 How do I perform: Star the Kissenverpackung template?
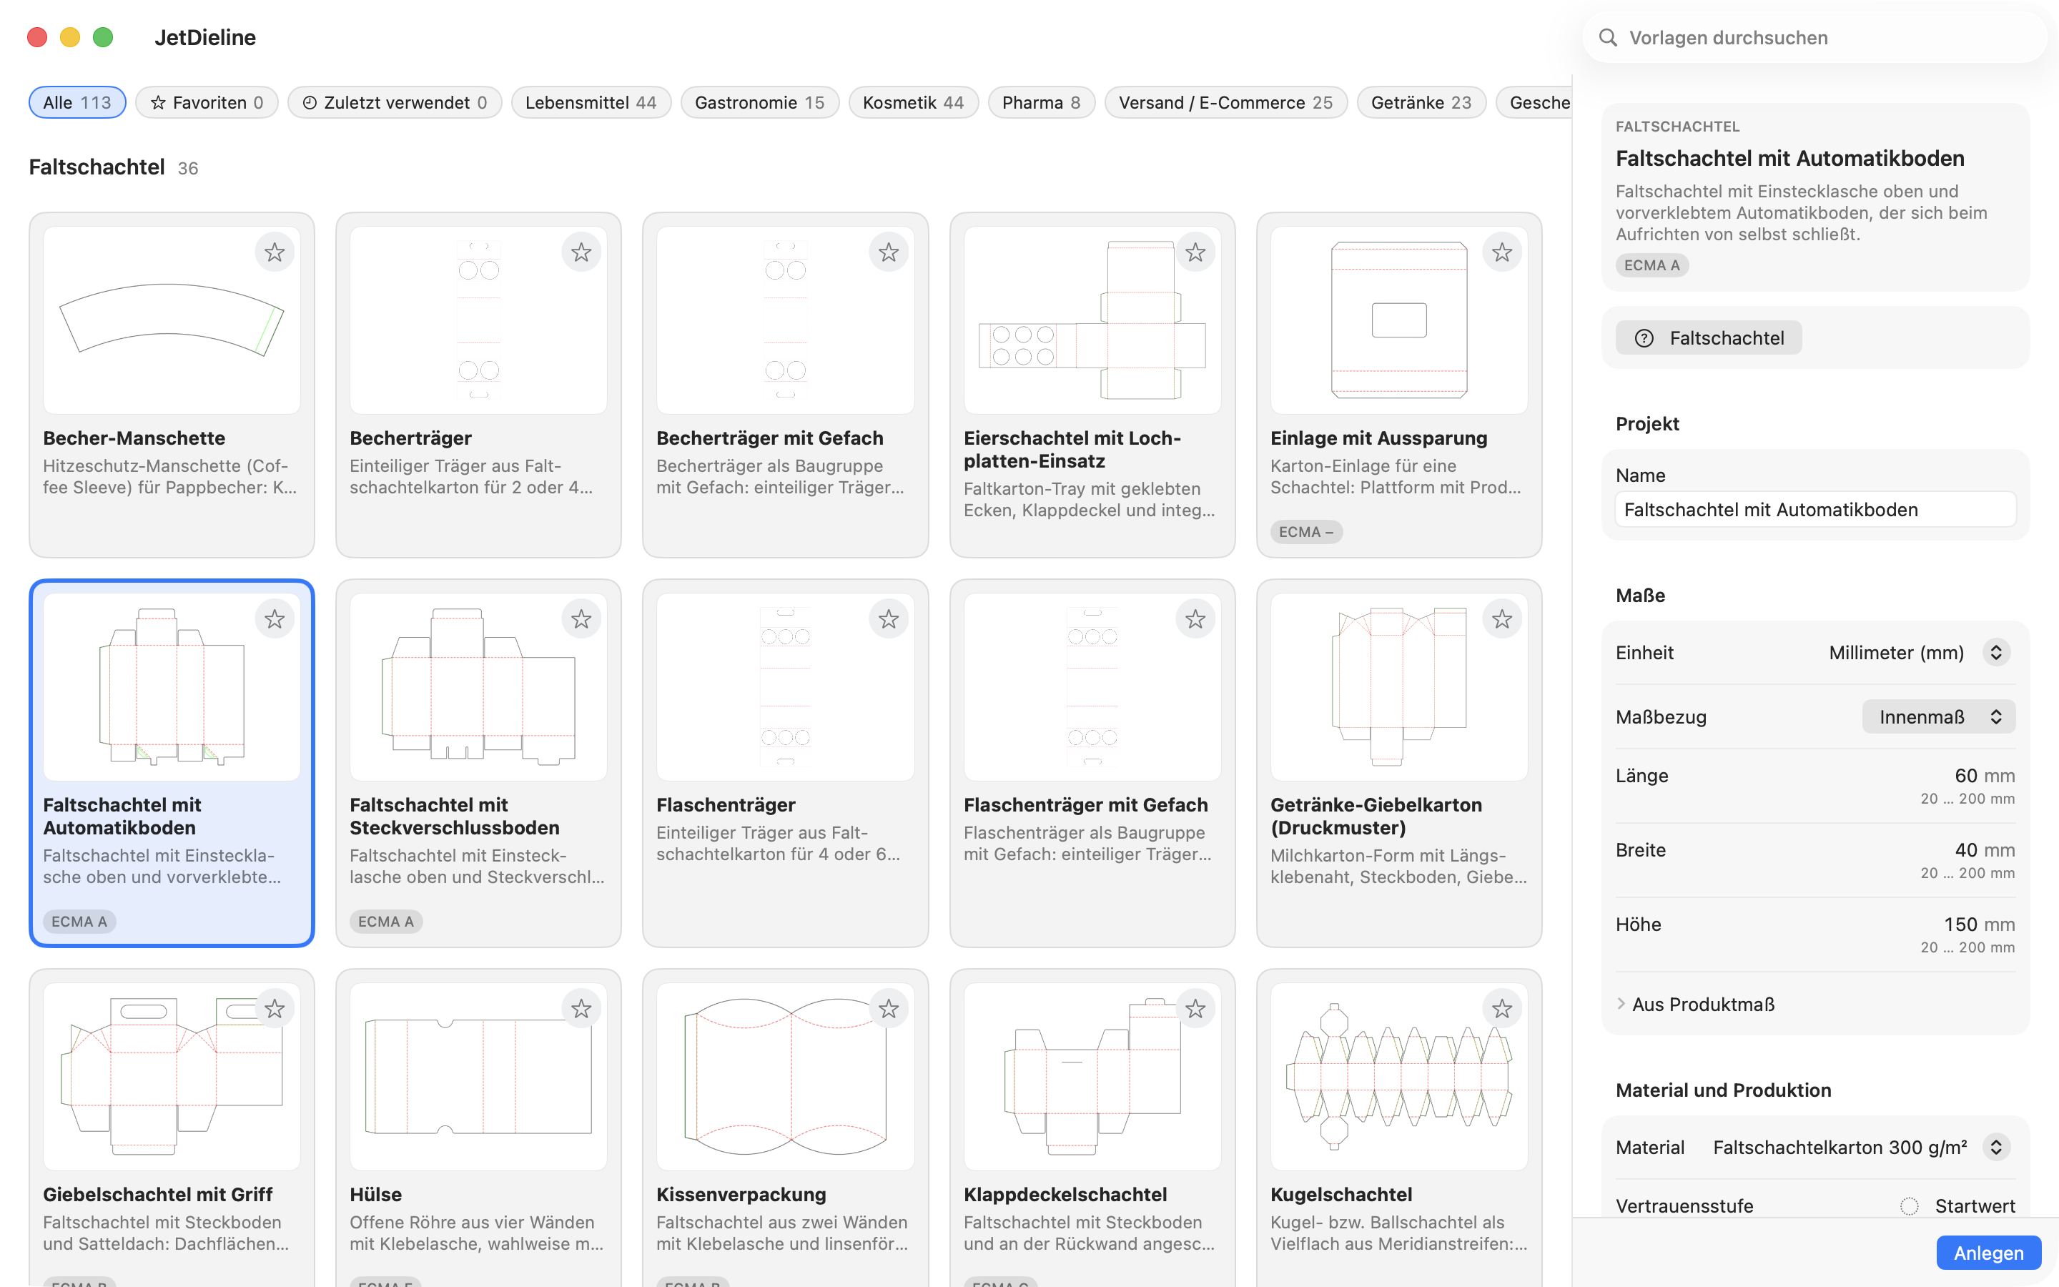coord(888,1009)
